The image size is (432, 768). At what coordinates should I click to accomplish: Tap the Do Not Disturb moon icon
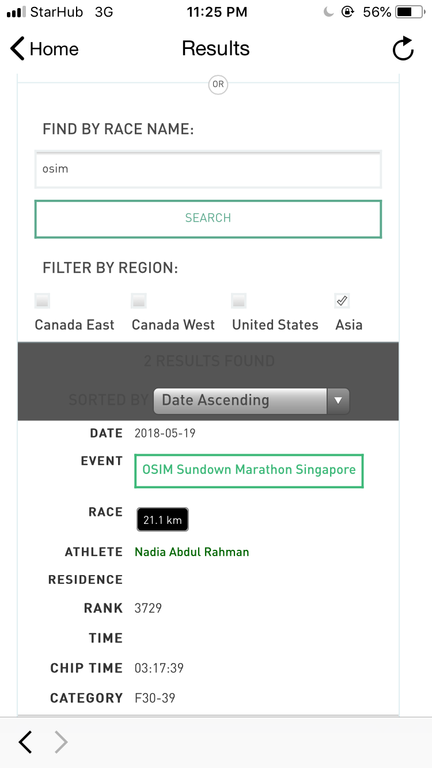point(328,12)
